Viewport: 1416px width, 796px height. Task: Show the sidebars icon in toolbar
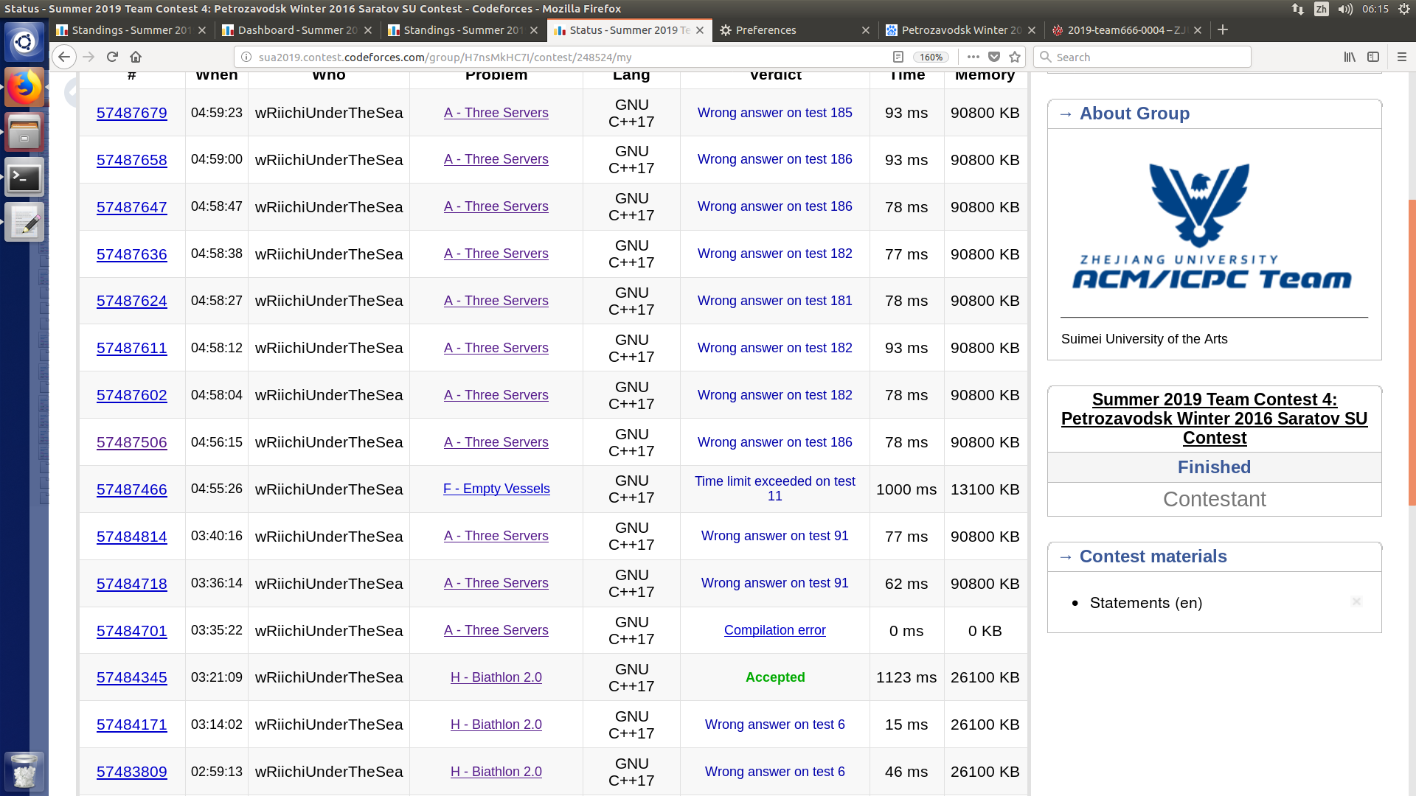point(1373,57)
